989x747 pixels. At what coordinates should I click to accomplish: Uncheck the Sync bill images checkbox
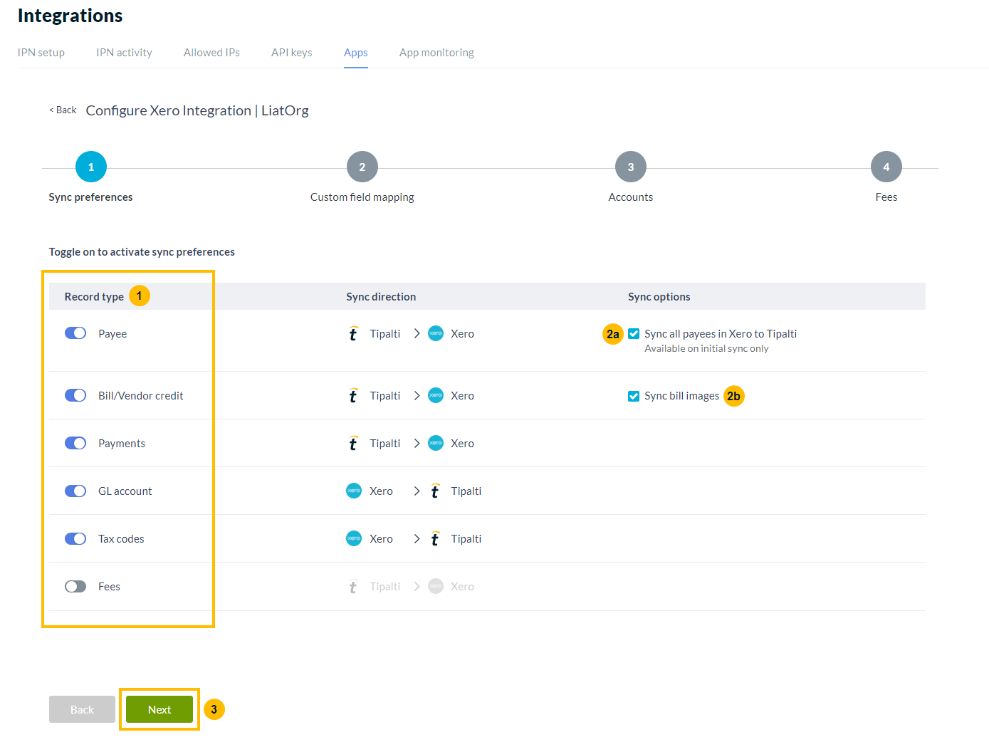[x=633, y=395]
